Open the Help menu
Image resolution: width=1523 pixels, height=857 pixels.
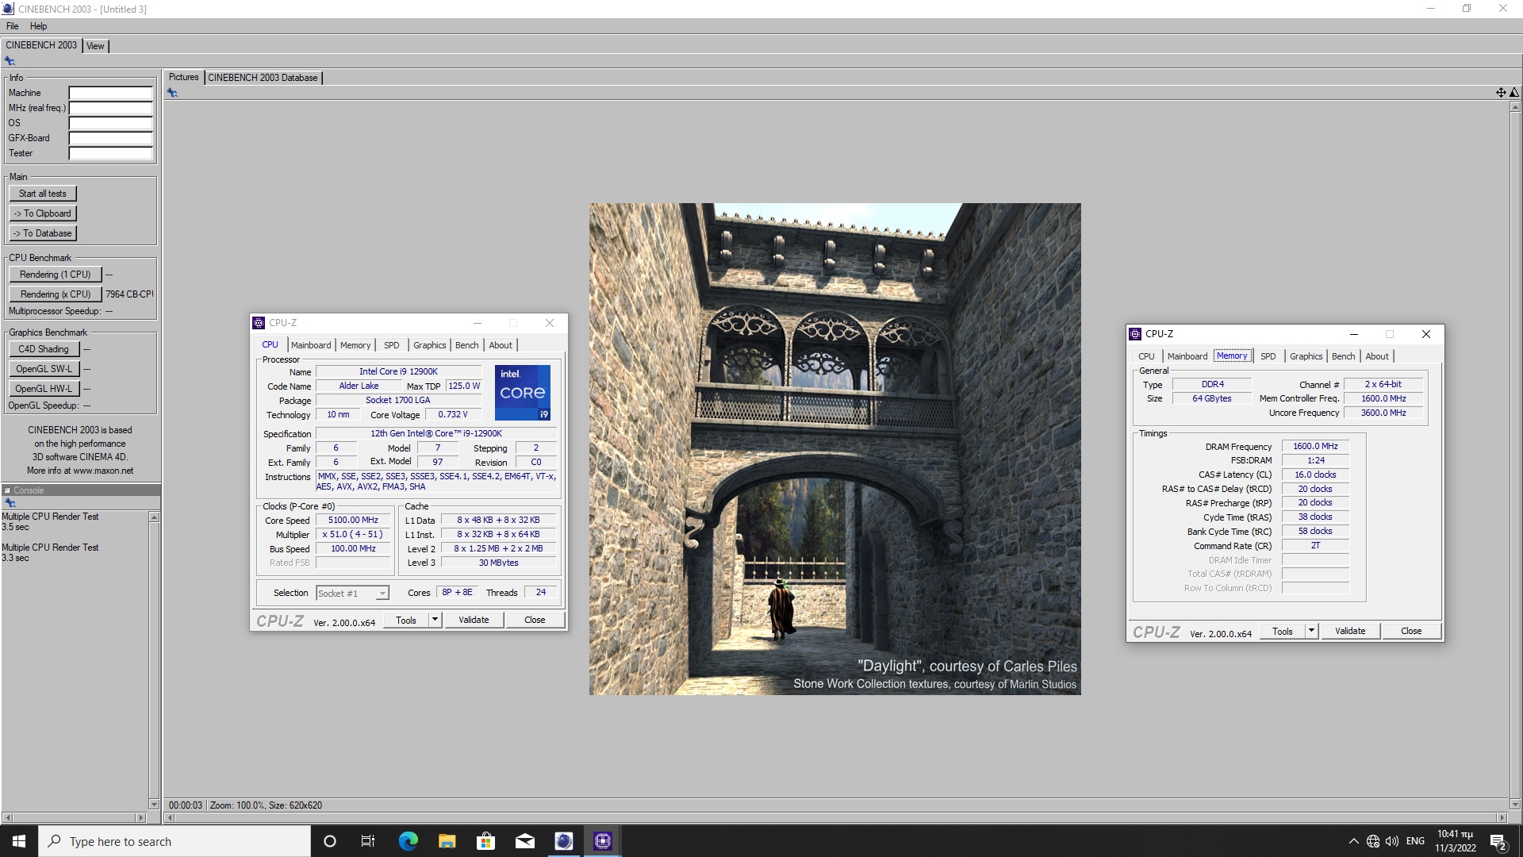(x=38, y=26)
